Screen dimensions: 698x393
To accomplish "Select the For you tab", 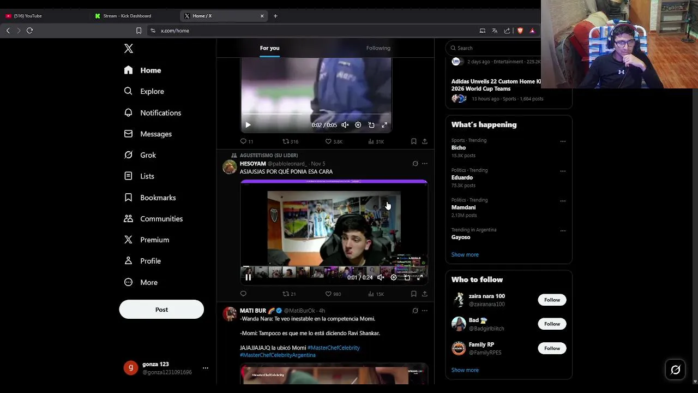I will [x=269, y=48].
